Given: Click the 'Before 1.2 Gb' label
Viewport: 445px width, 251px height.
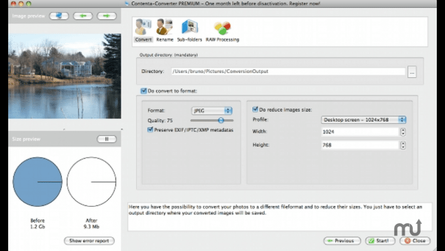Looking at the screenshot, I should 37,224.
